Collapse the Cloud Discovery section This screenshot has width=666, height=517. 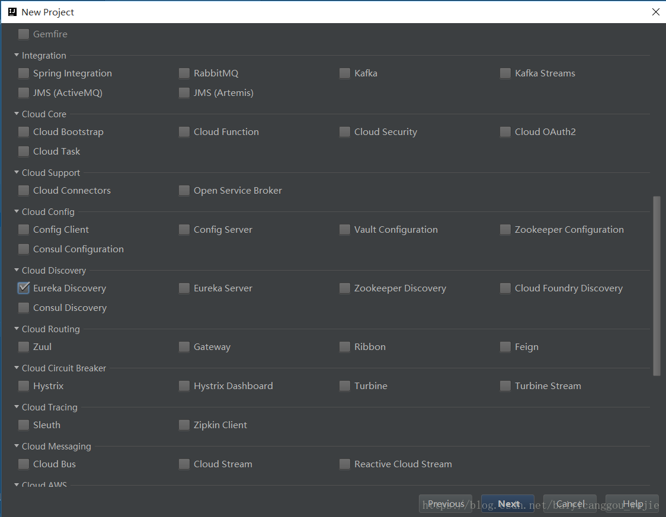(17, 270)
